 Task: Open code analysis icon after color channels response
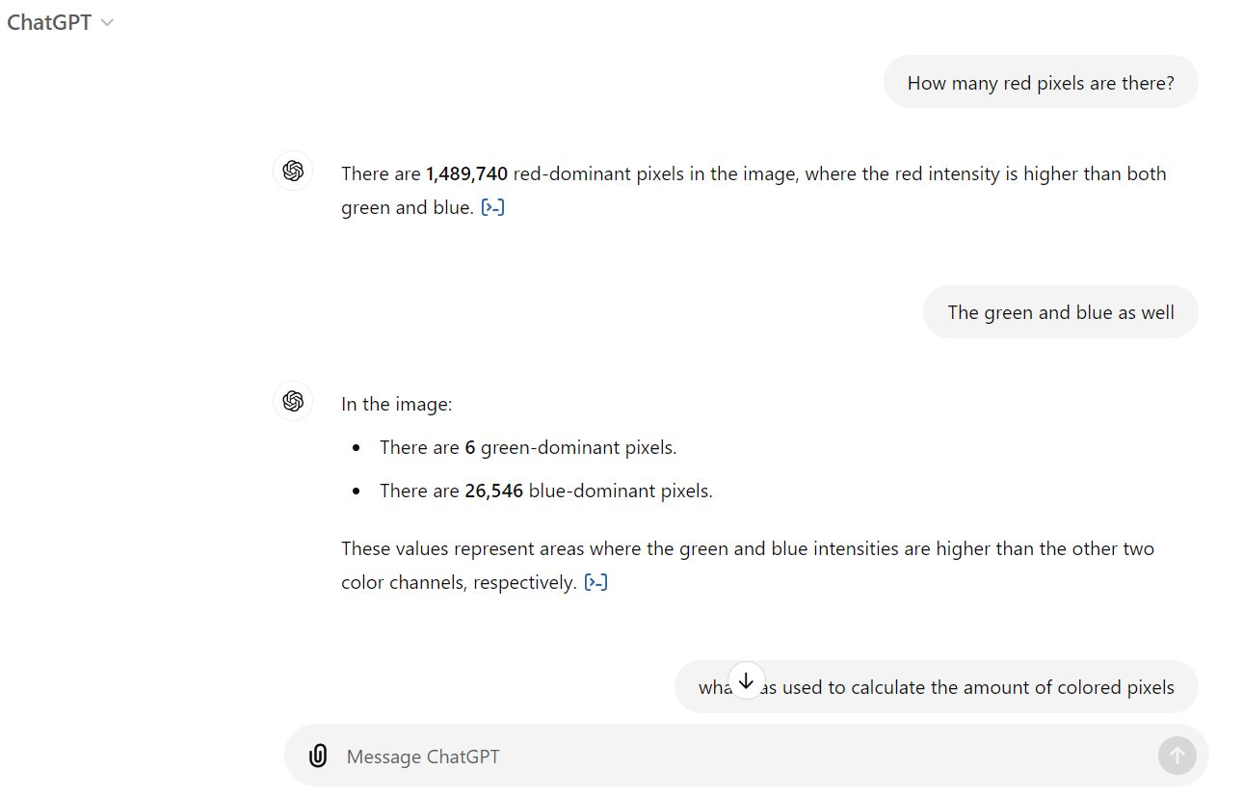tap(595, 582)
